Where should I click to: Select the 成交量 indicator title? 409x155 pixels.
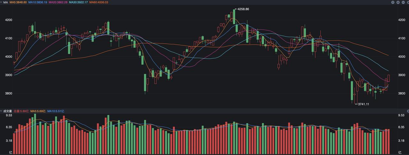tap(7, 111)
